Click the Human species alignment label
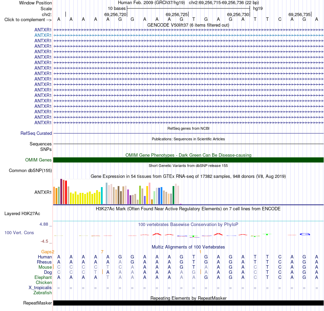 pos(45,257)
